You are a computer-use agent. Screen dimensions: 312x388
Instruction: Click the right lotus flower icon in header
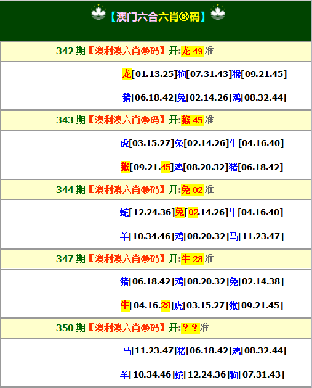(x=218, y=12)
